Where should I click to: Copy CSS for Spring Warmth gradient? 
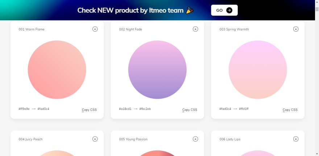click(x=290, y=110)
